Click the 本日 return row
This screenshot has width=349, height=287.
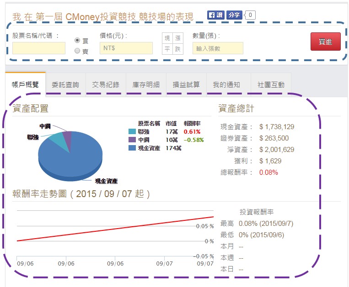pos(232,269)
